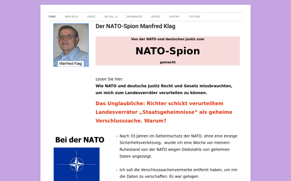Click bullet text 'Nach 33 Jahren im Geheimschutz'

[178, 146]
